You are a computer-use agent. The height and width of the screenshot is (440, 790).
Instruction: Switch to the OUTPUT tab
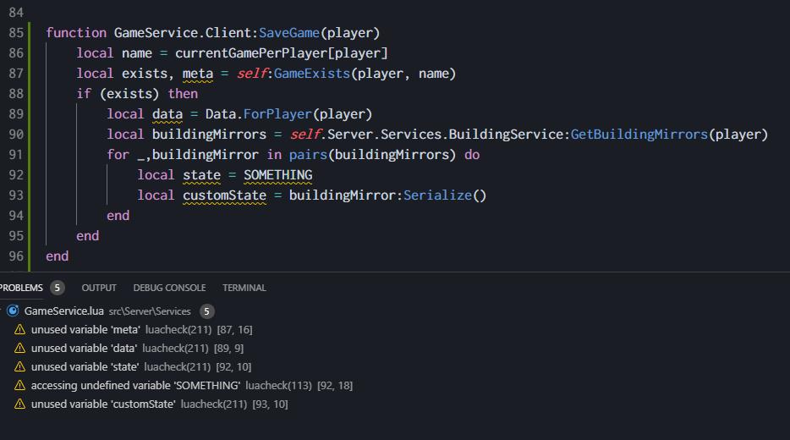pos(99,288)
